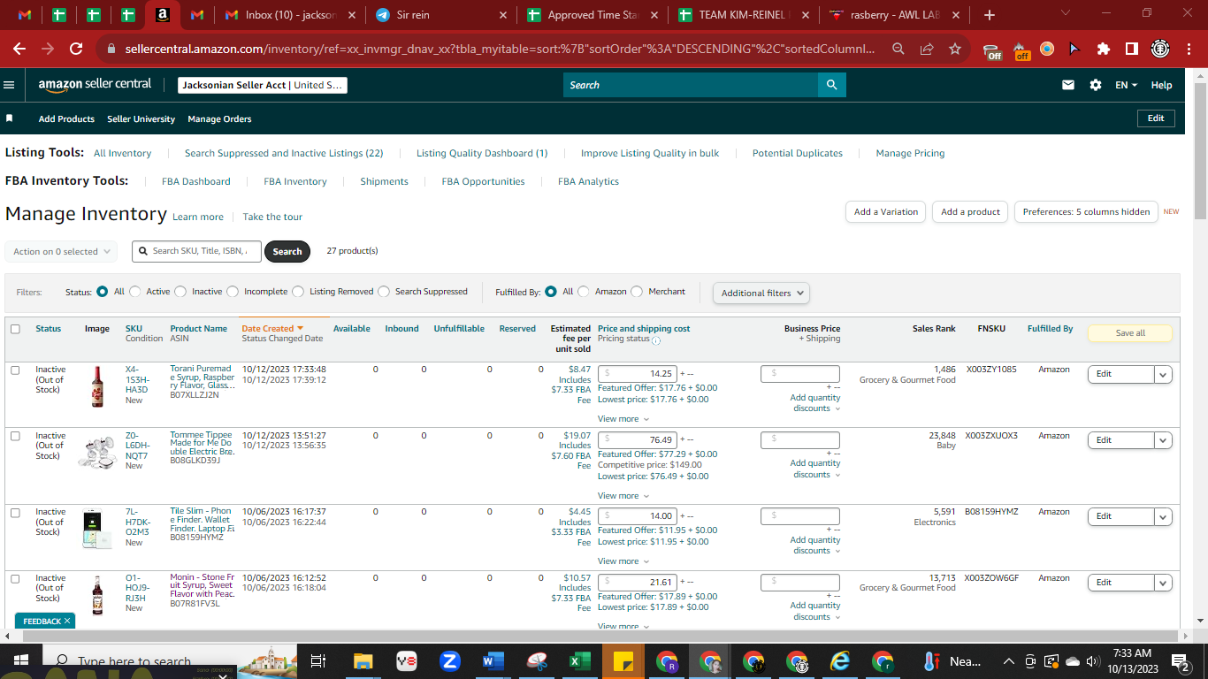The height and width of the screenshot is (679, 1208).
Task: Open the Chrome Extensions puzzle icon
Action: 1104,49
